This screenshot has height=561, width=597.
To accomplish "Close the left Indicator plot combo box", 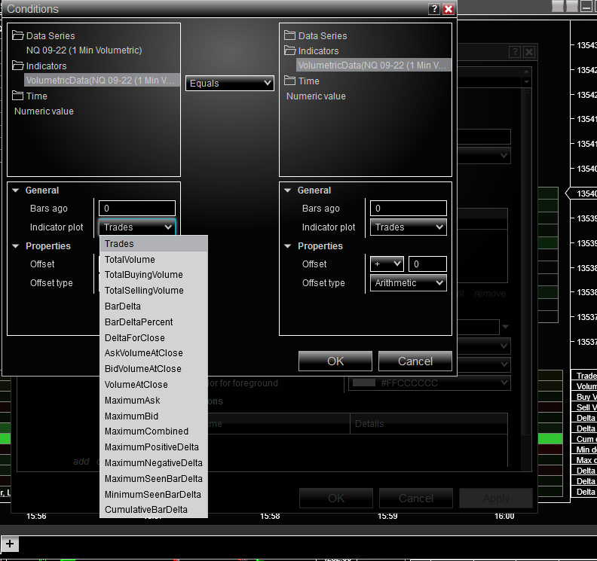I will point(137,227).
